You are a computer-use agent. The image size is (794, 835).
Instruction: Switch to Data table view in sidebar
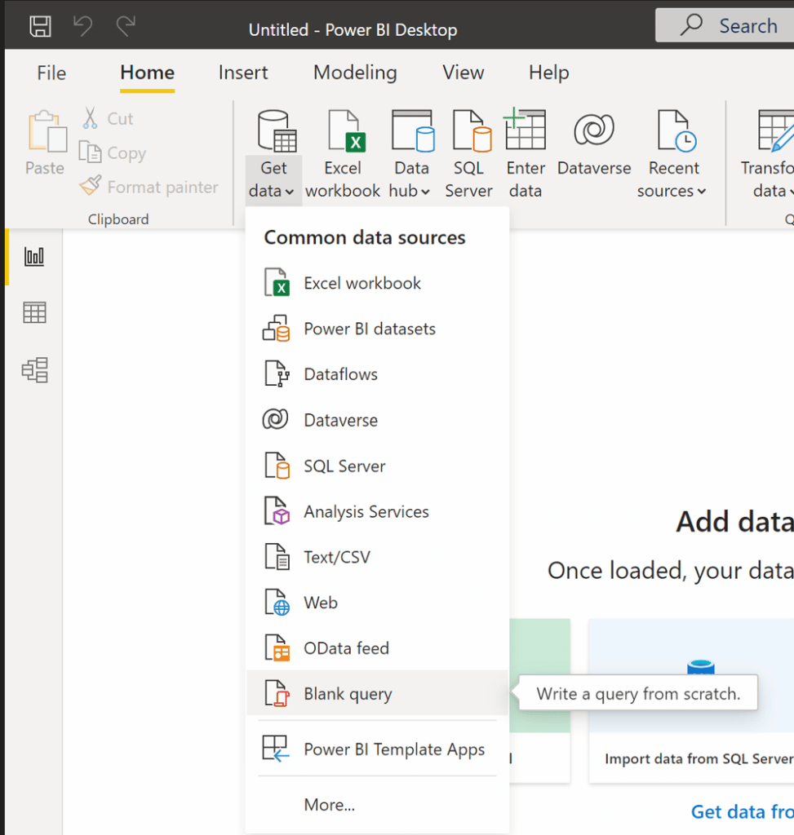[x=34, y=312]
